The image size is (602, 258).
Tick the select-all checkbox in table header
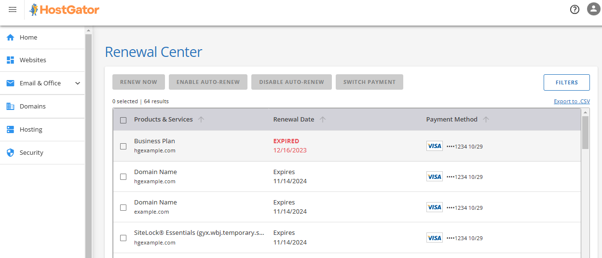(x=123, y=120)
